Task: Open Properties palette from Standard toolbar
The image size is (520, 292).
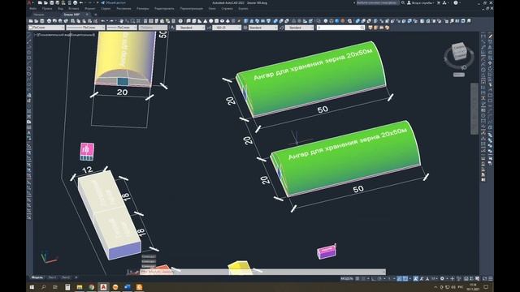Action: [145, 21]
